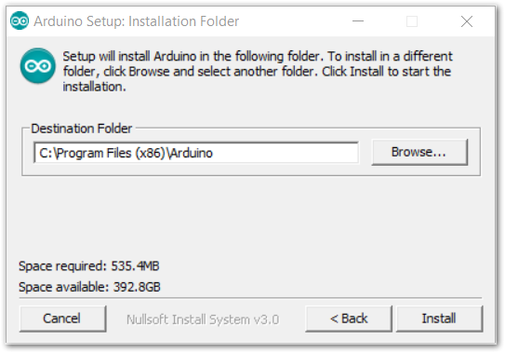Cancel the Arduino installation
The height and width of the screenshot is (353, 505).
(x=63, y=319)
